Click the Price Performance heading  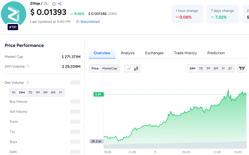click(x=24, y=45)
